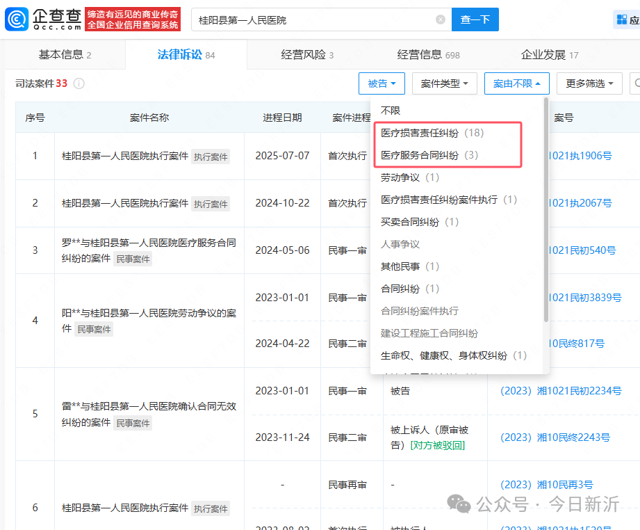Viewport: 640px width, 530px height.
Task: Select 医疗损害责任纠纷 (18) option
Action: 432,133
